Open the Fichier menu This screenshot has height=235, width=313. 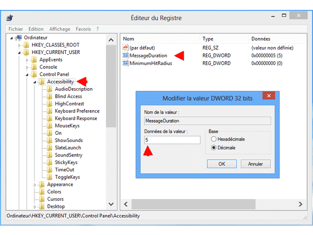16,29
